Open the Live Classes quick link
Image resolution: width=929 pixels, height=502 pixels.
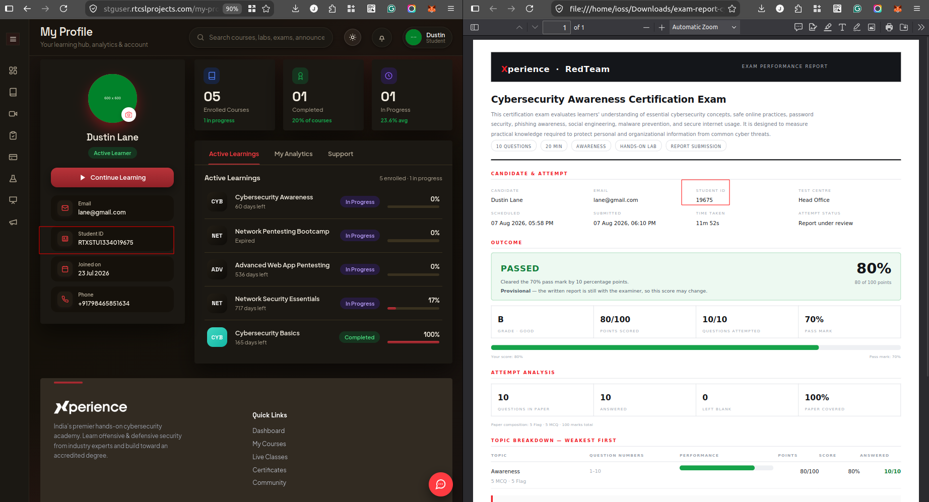(x=270, y=457)
